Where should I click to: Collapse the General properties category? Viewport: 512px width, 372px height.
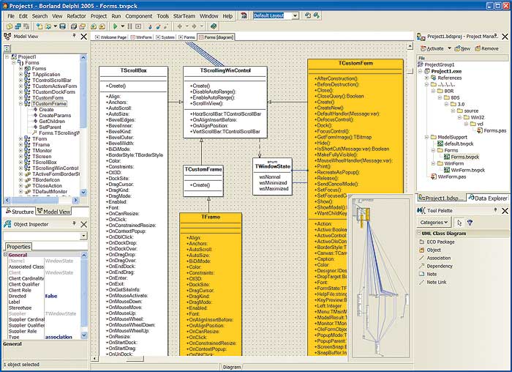click(5, 255)
